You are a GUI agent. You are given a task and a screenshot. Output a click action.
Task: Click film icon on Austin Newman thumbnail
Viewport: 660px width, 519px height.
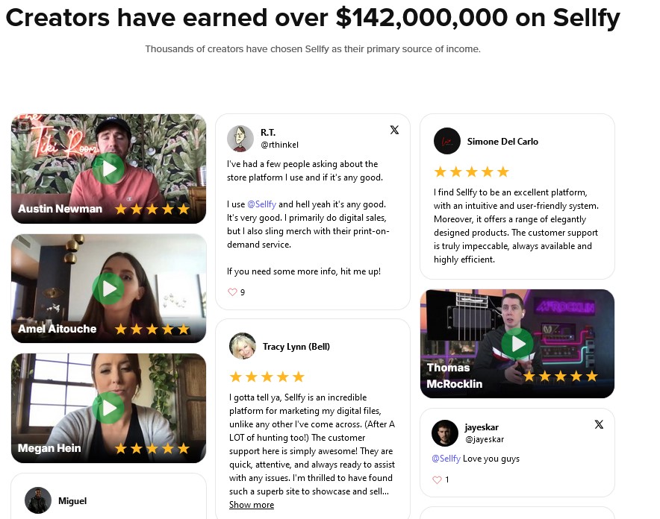pos(24,126)
